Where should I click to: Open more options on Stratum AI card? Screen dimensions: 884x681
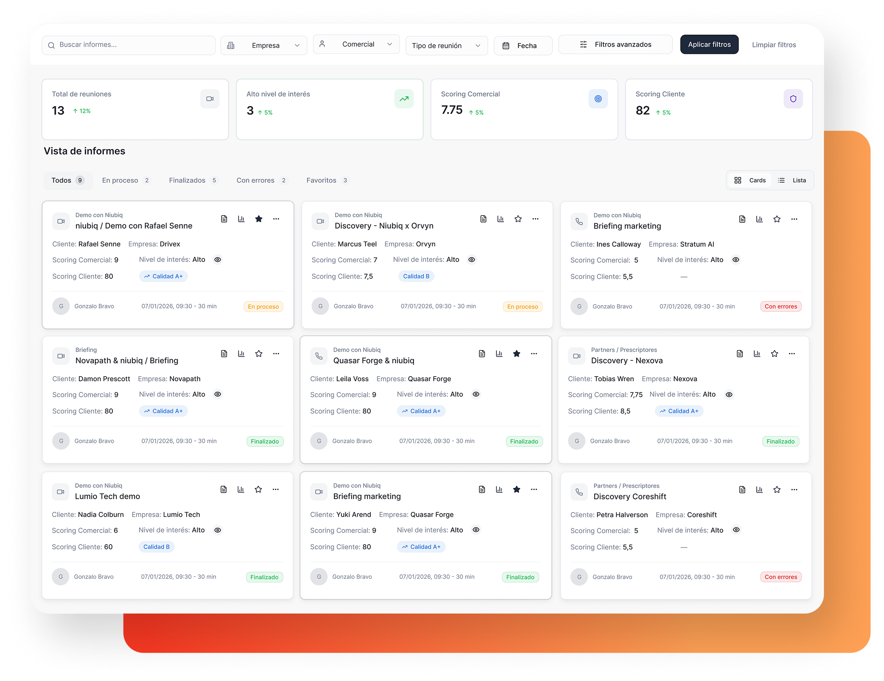point(794,219)
